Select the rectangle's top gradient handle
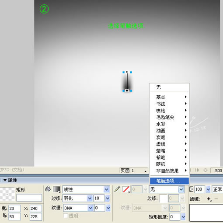This screenshot has height=223, width=223. tap(127, 72)
